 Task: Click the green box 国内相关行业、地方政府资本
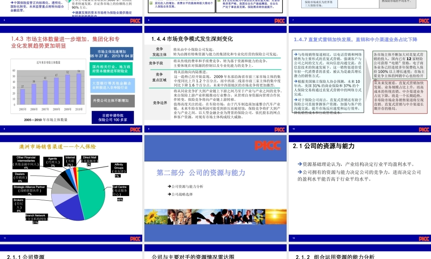click(x=111, y=69)
